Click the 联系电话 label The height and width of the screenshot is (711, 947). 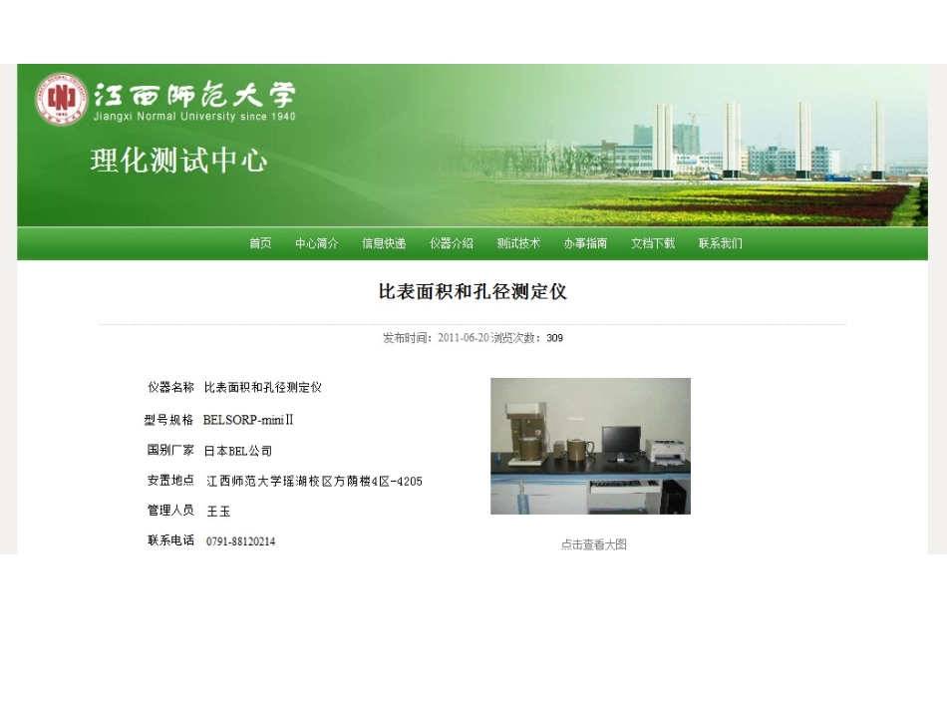tap(170, 540)
